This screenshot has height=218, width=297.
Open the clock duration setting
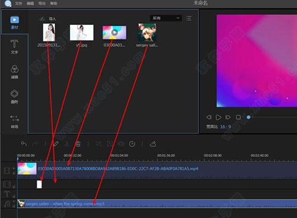click(132, 144)
